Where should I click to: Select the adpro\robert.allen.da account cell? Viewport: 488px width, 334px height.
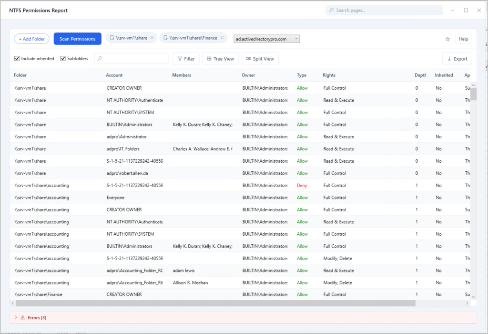127,173
